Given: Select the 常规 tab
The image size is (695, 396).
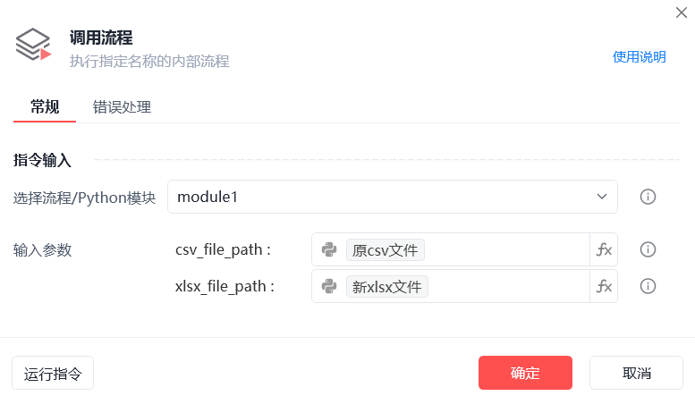Looking at the screenshot, I should point(45,107).
